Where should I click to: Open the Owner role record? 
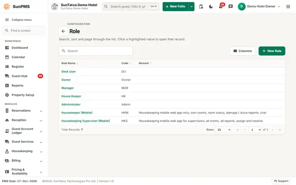point(66,80)
